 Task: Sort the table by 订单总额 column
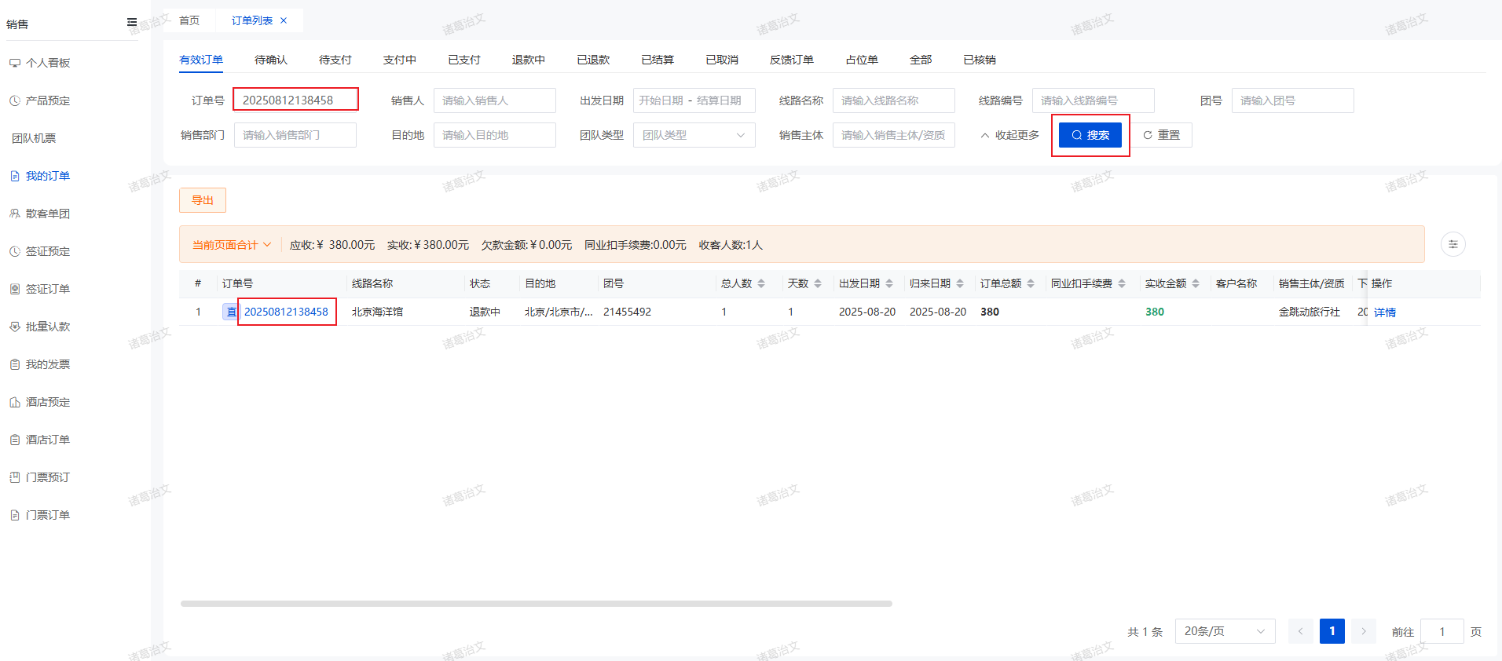[x=1030, y=283]
